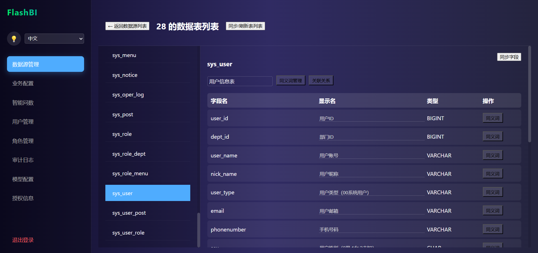538x253 pixels.
Task: Edit the table description field 用户信息表
Action: pyautogui.click(x=240, y=81)
